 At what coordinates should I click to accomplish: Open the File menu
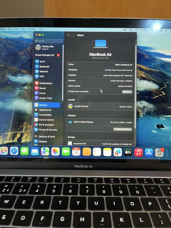pos(10,29)
